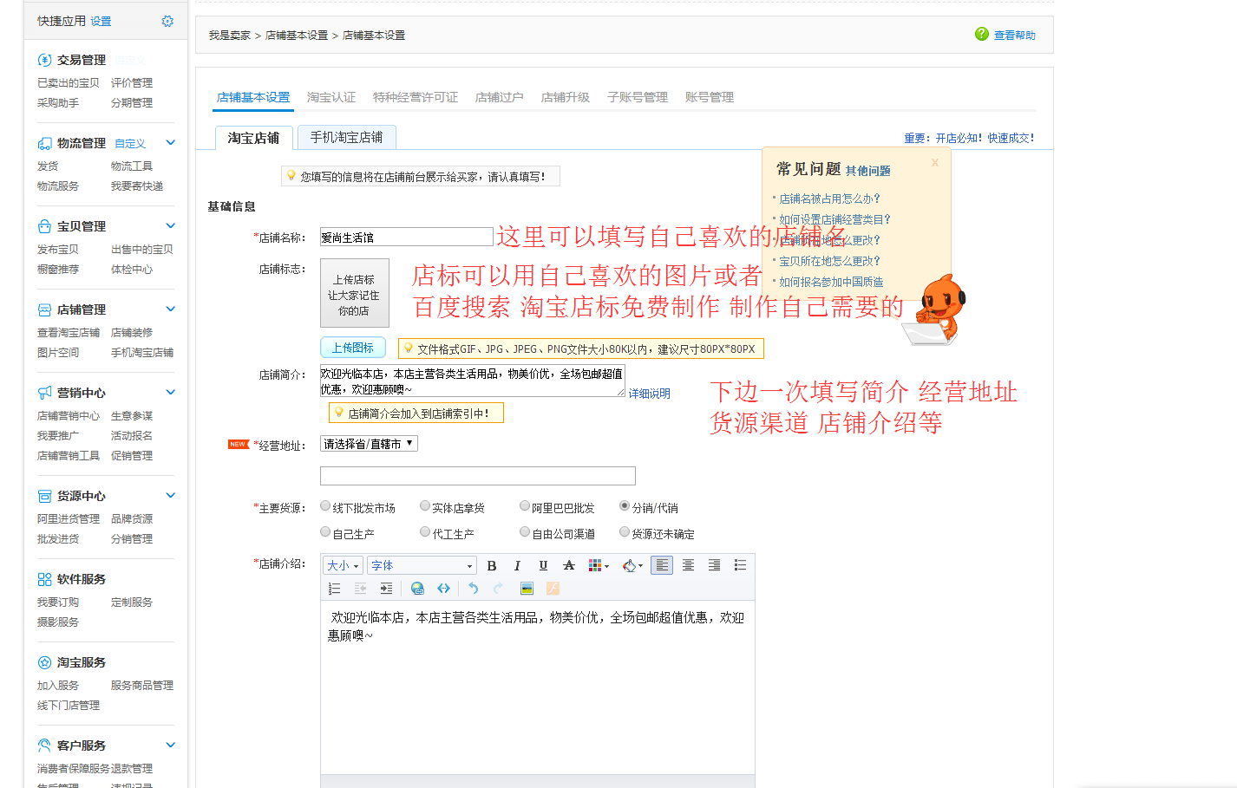This screenshot has width=1237, height=788.
Task: Click the quick apps settings gear
Action: [167, 21]
